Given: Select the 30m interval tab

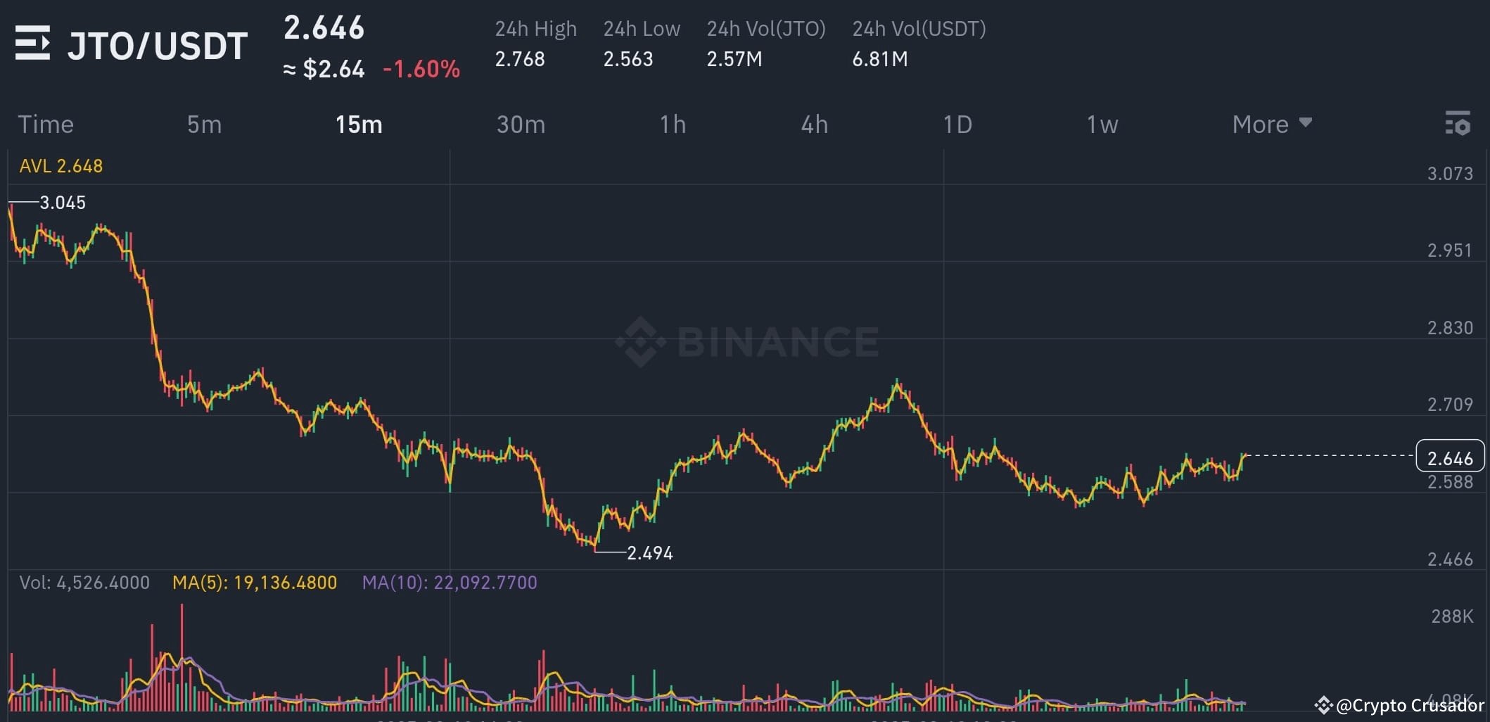Looking at the screenshot, I should [x=520, y=124].
